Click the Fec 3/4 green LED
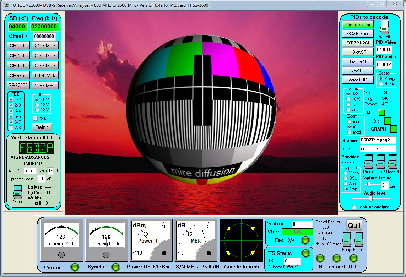The image size is (406, 277). point(305,240)
